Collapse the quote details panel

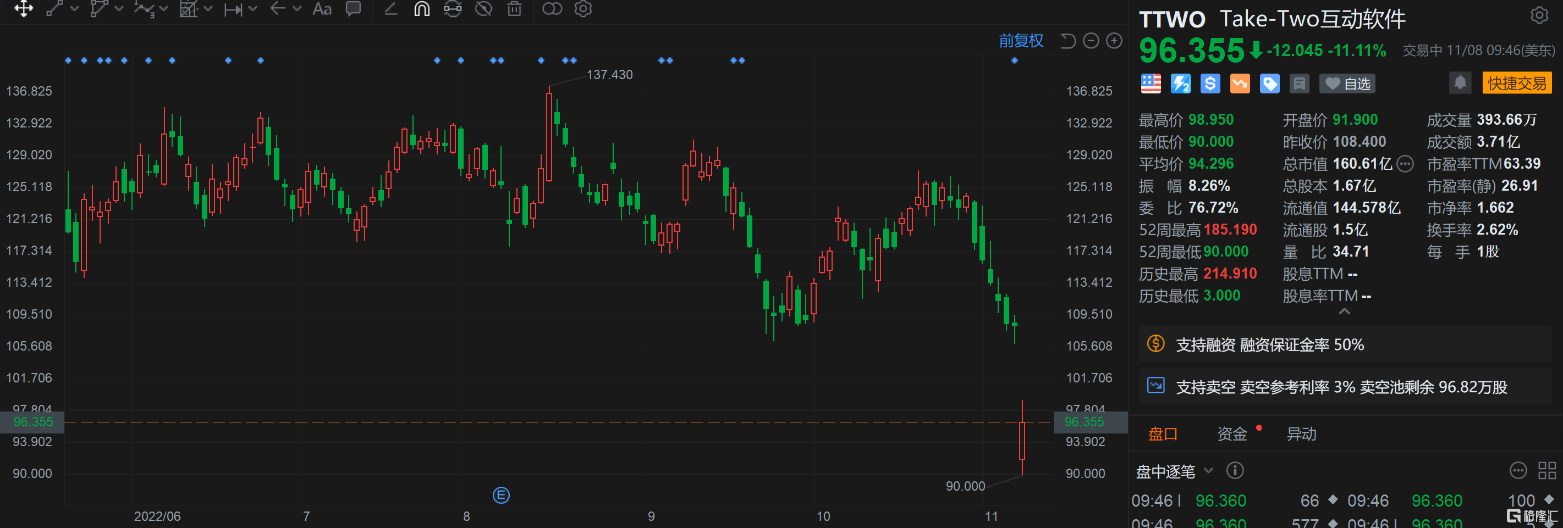(x=1345, y=312)
